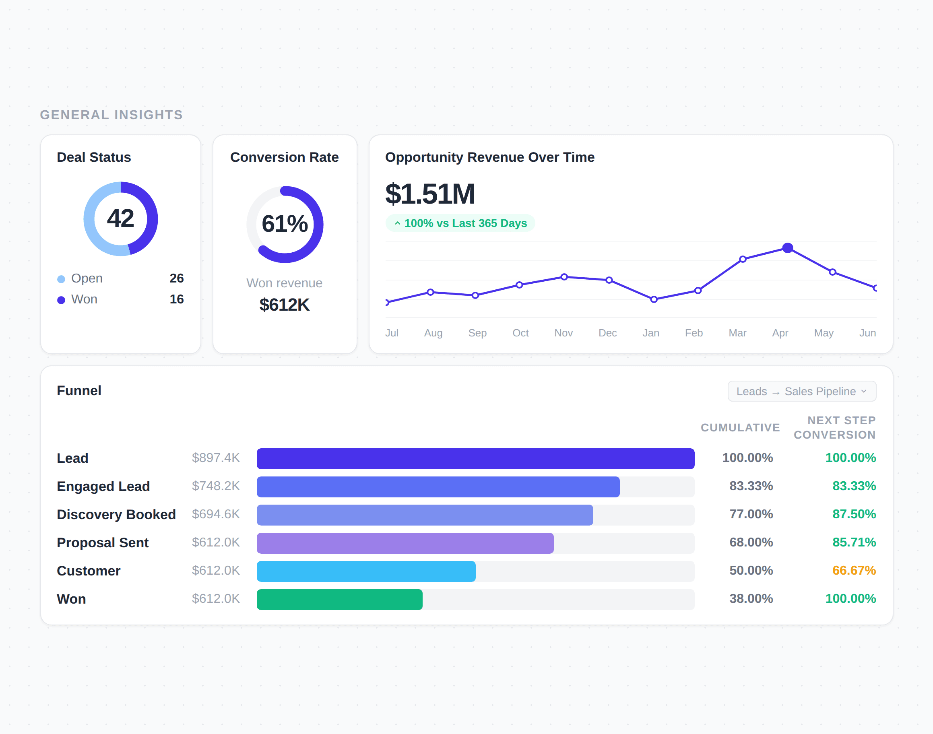The image size is (933, 734).
Task: Click the Won legend dot
Action: [x=61, y=300]
